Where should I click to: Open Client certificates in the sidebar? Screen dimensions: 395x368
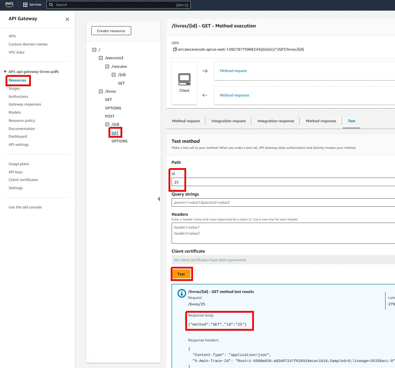pos(24,180)
